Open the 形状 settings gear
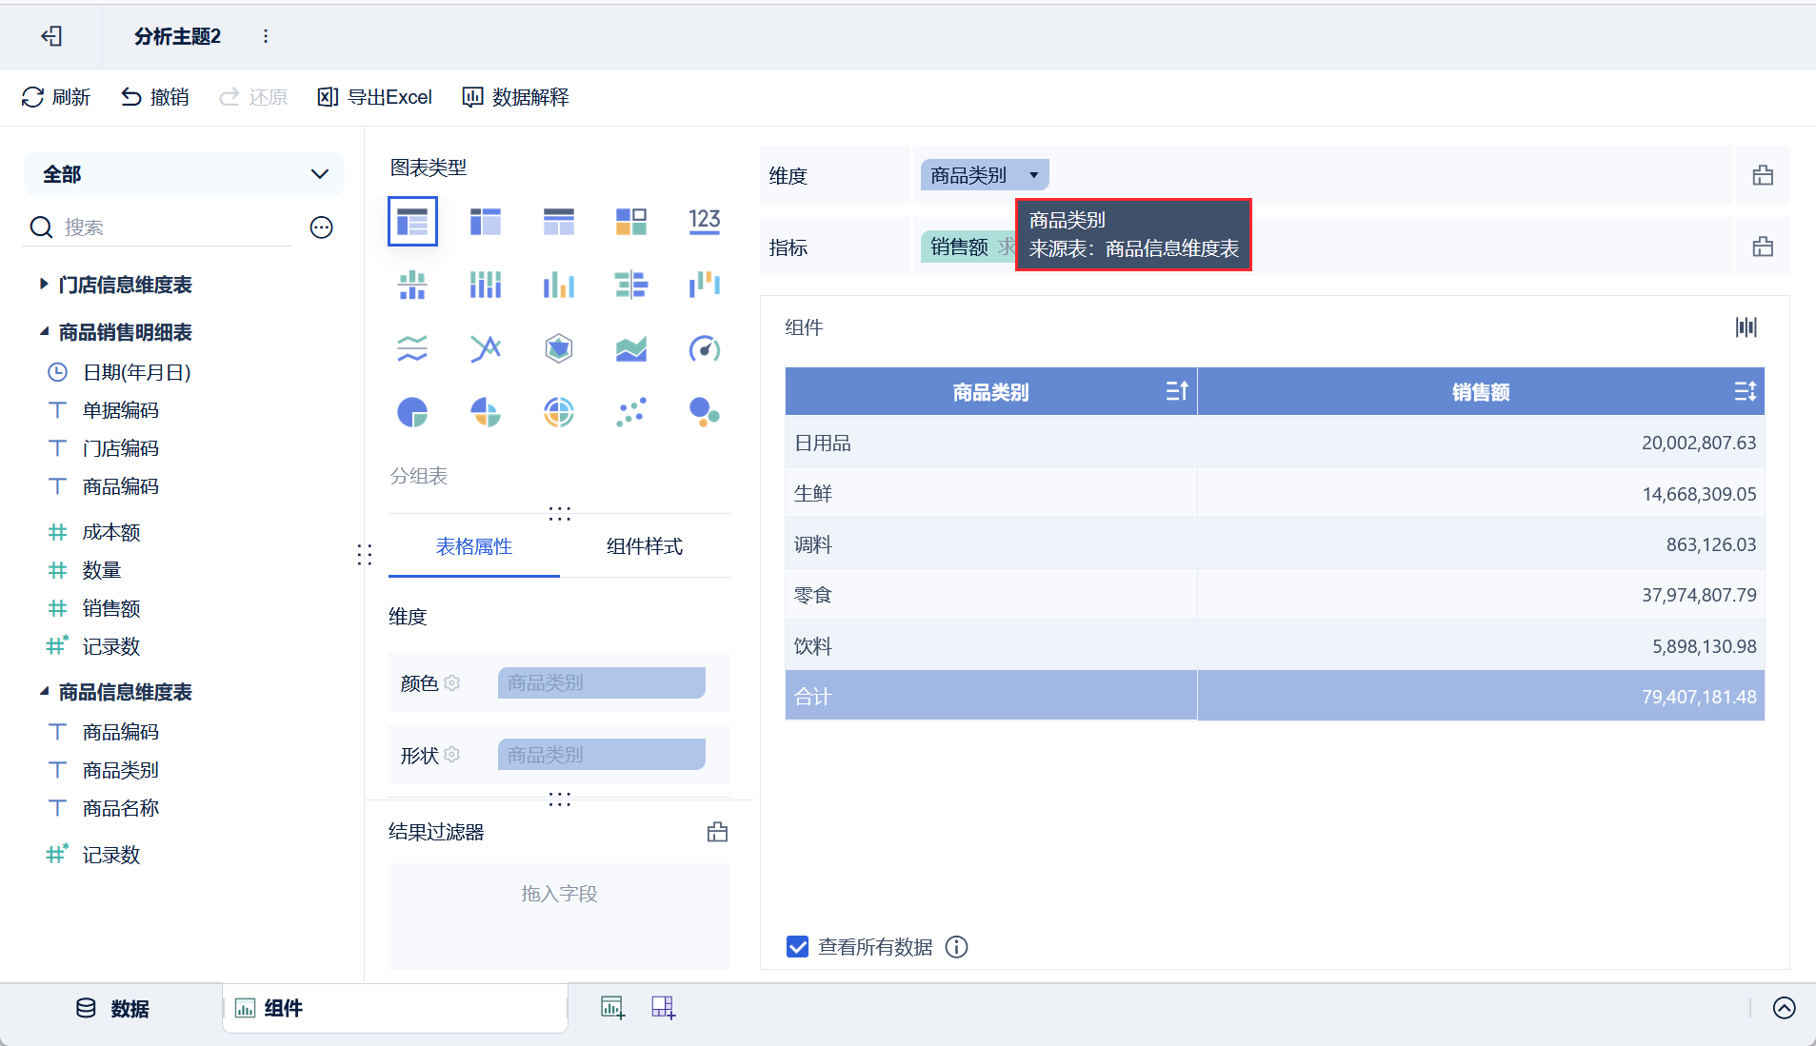The height and width of the screenshot is (1046, 1816). 452,755
